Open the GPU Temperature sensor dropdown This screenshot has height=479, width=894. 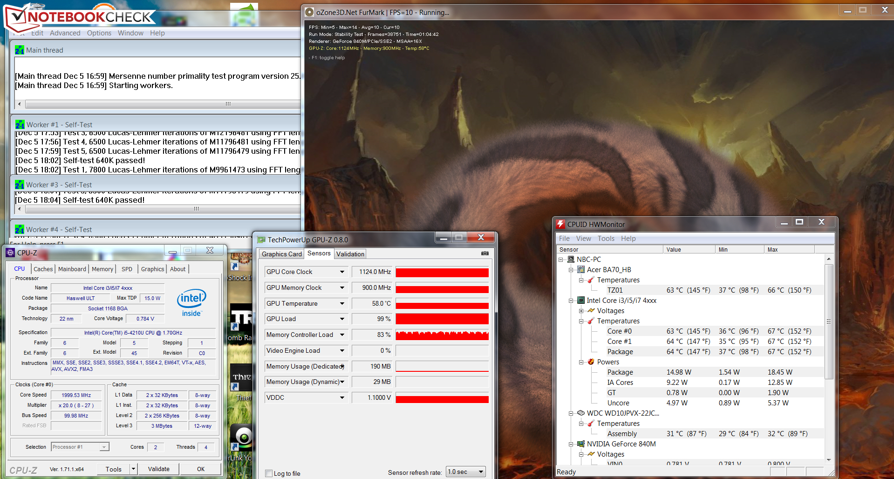click(x=342, y=303)
